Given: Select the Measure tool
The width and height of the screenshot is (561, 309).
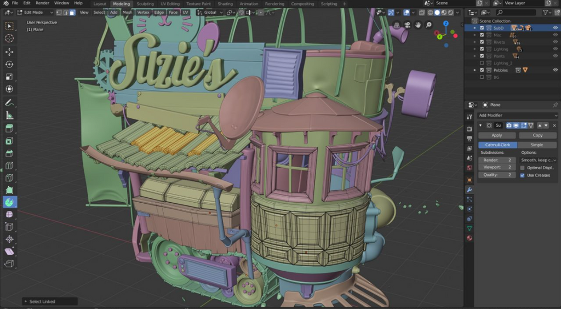Looking at the screenshot, I should click(9, 115).
